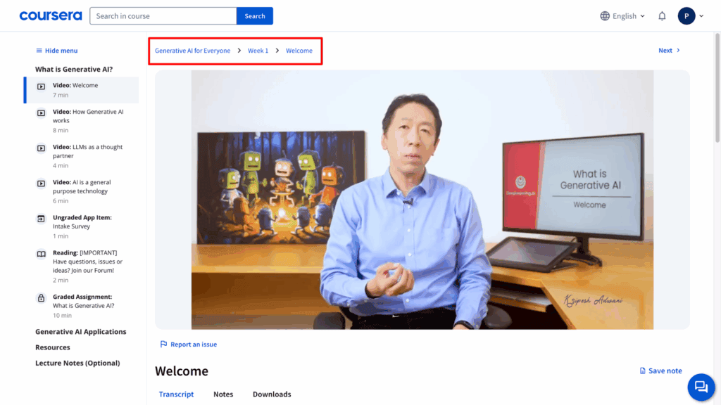Select the Video: Welcome play icon
Screen dimensions: 721x405
coord(40,85)
